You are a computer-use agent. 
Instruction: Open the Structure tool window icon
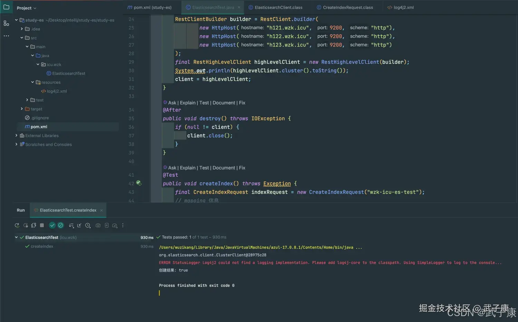coord(6,23)
